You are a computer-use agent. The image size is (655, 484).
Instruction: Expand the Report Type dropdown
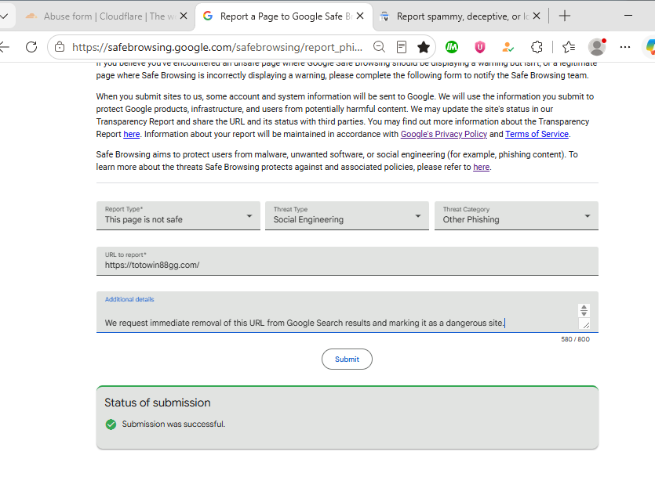pos(178,215)
